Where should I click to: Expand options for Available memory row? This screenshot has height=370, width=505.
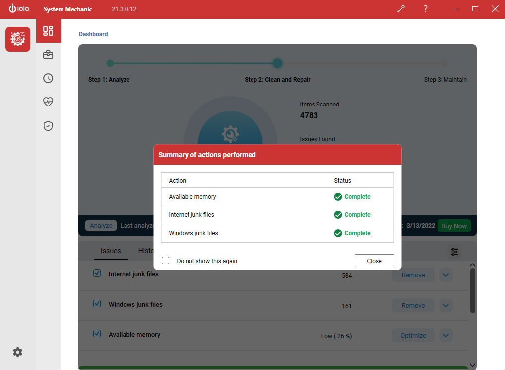click(x=446, y=336)
